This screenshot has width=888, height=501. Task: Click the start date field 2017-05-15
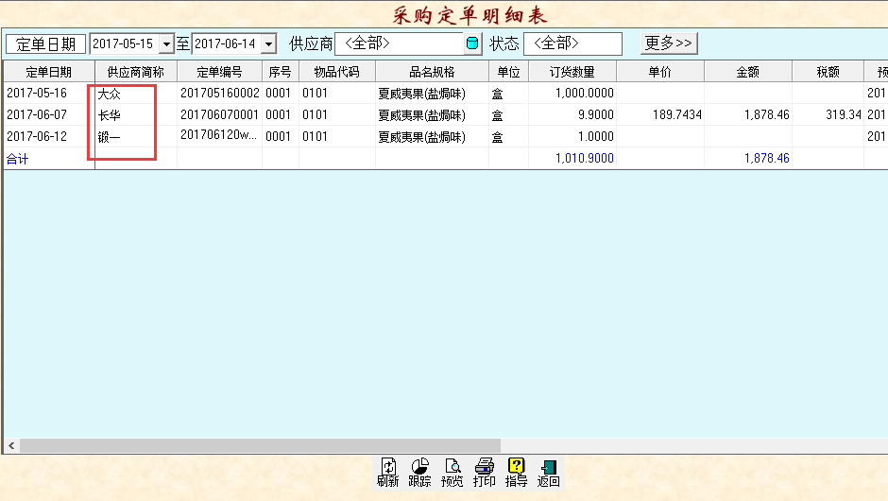(125, 43)
